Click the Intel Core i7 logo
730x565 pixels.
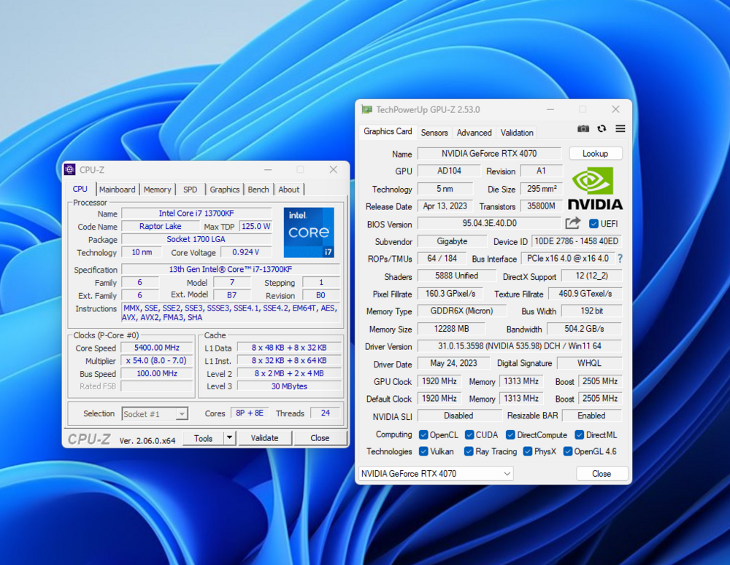[x=309, y=233]
